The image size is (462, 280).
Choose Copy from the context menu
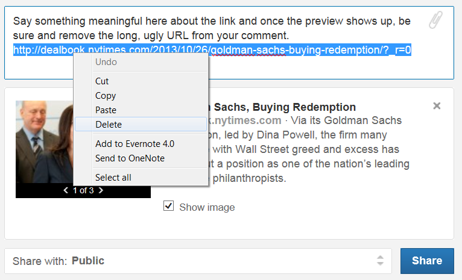coord(106,96)
